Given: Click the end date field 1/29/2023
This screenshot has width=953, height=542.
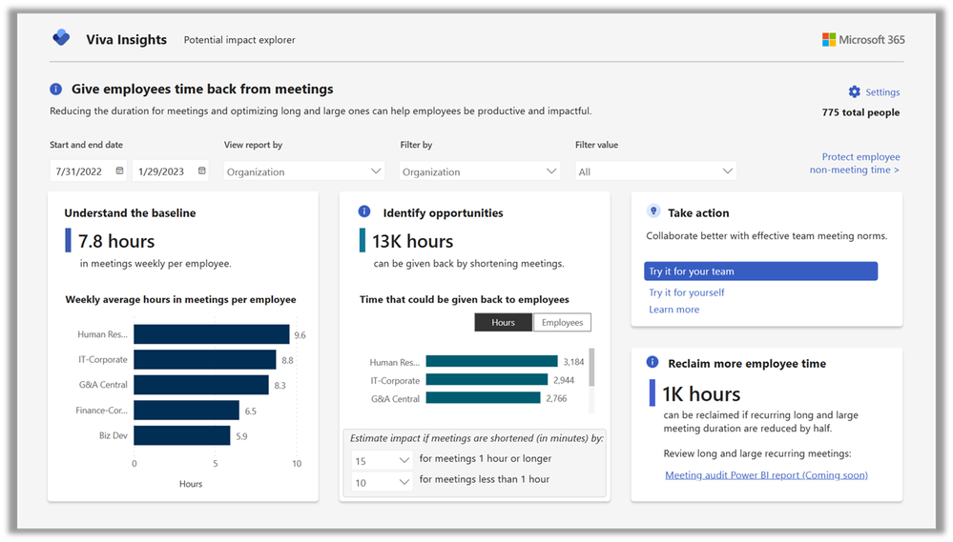Looking at the screenshot, I should [171, 171].
